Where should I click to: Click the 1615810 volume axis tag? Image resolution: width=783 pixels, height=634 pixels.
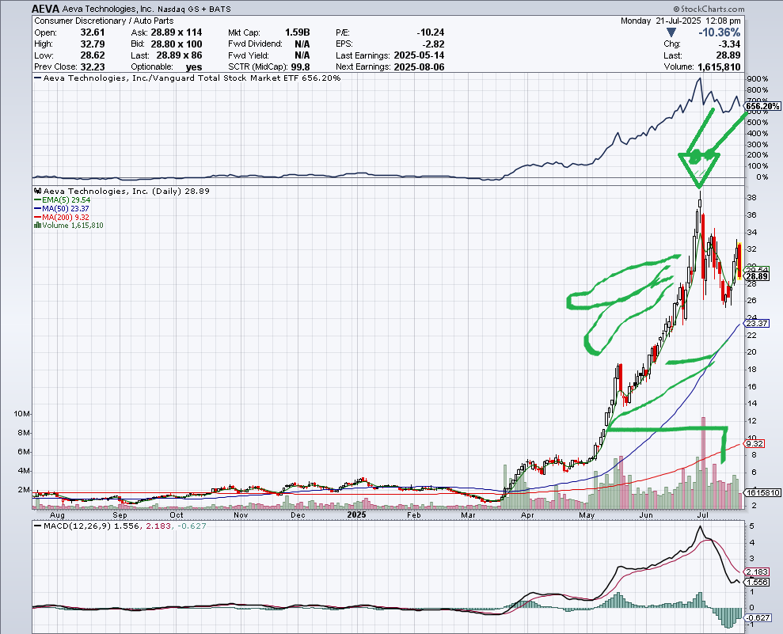[763, 493]
